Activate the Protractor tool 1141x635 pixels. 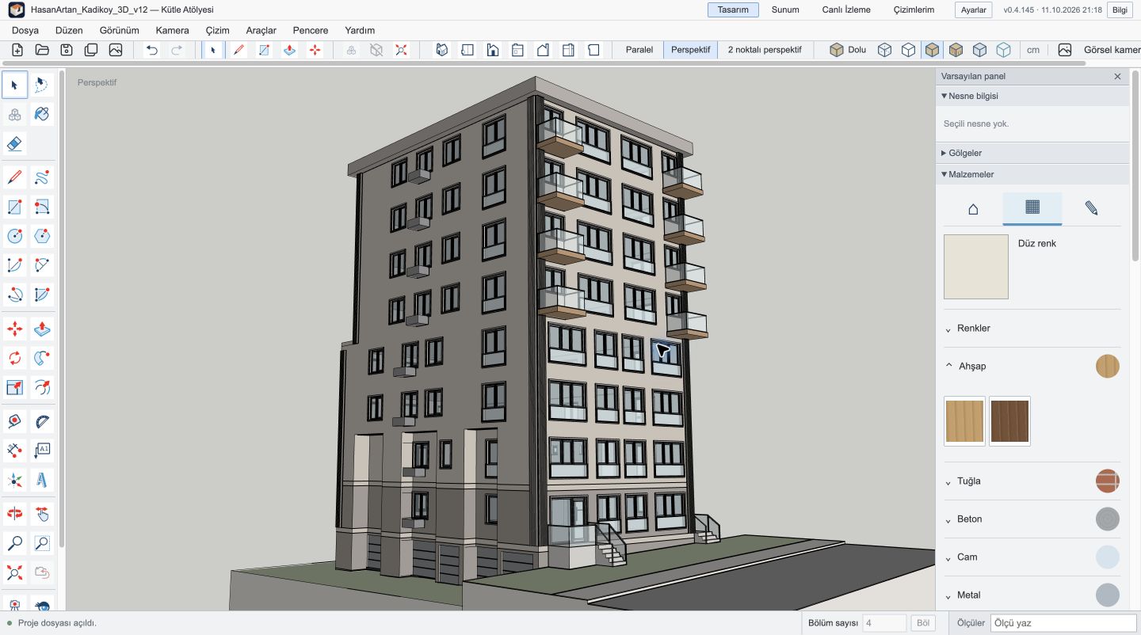42,421
